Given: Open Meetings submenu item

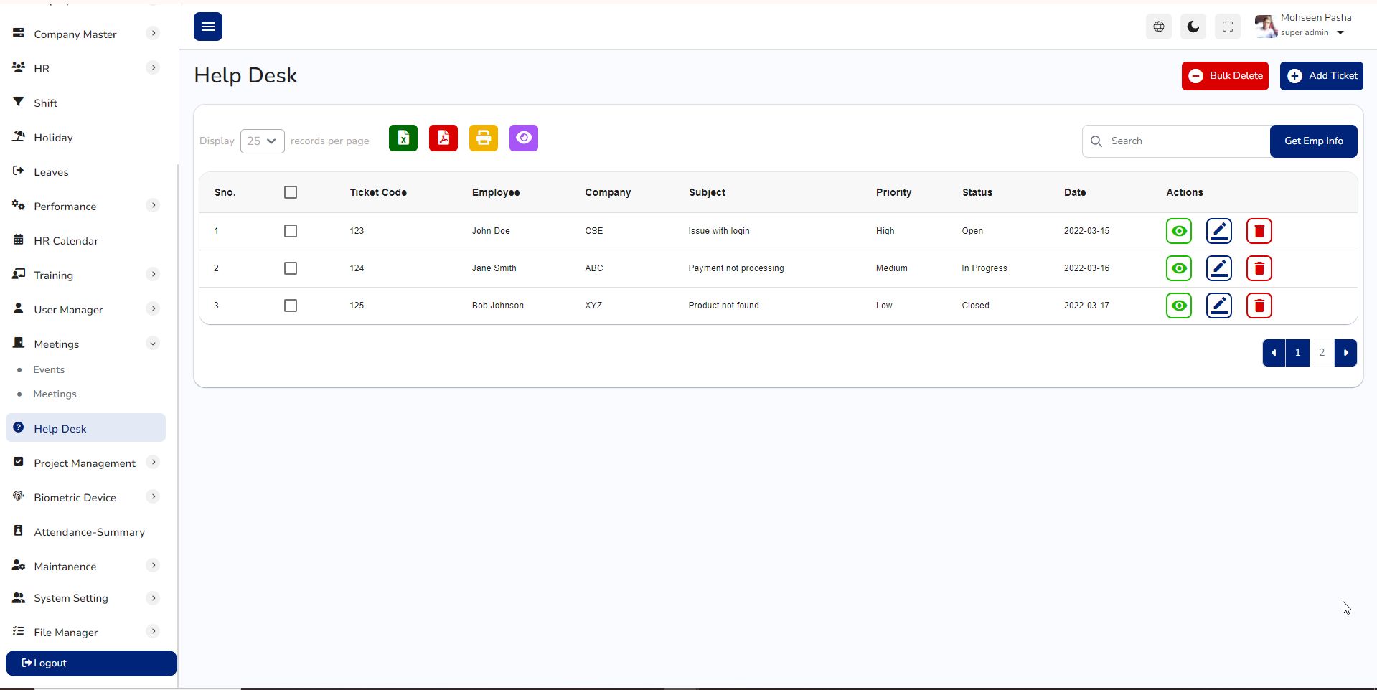Looking at the screenshot, I should coord(55,394).
